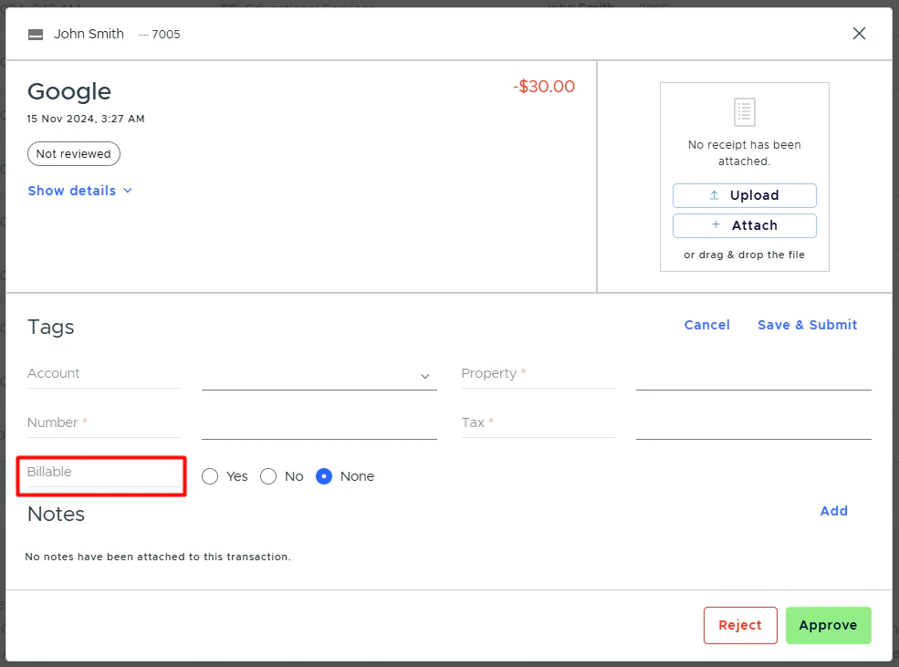Keep Billable set to None
This screenshot has width=899, height=667.
324,475
